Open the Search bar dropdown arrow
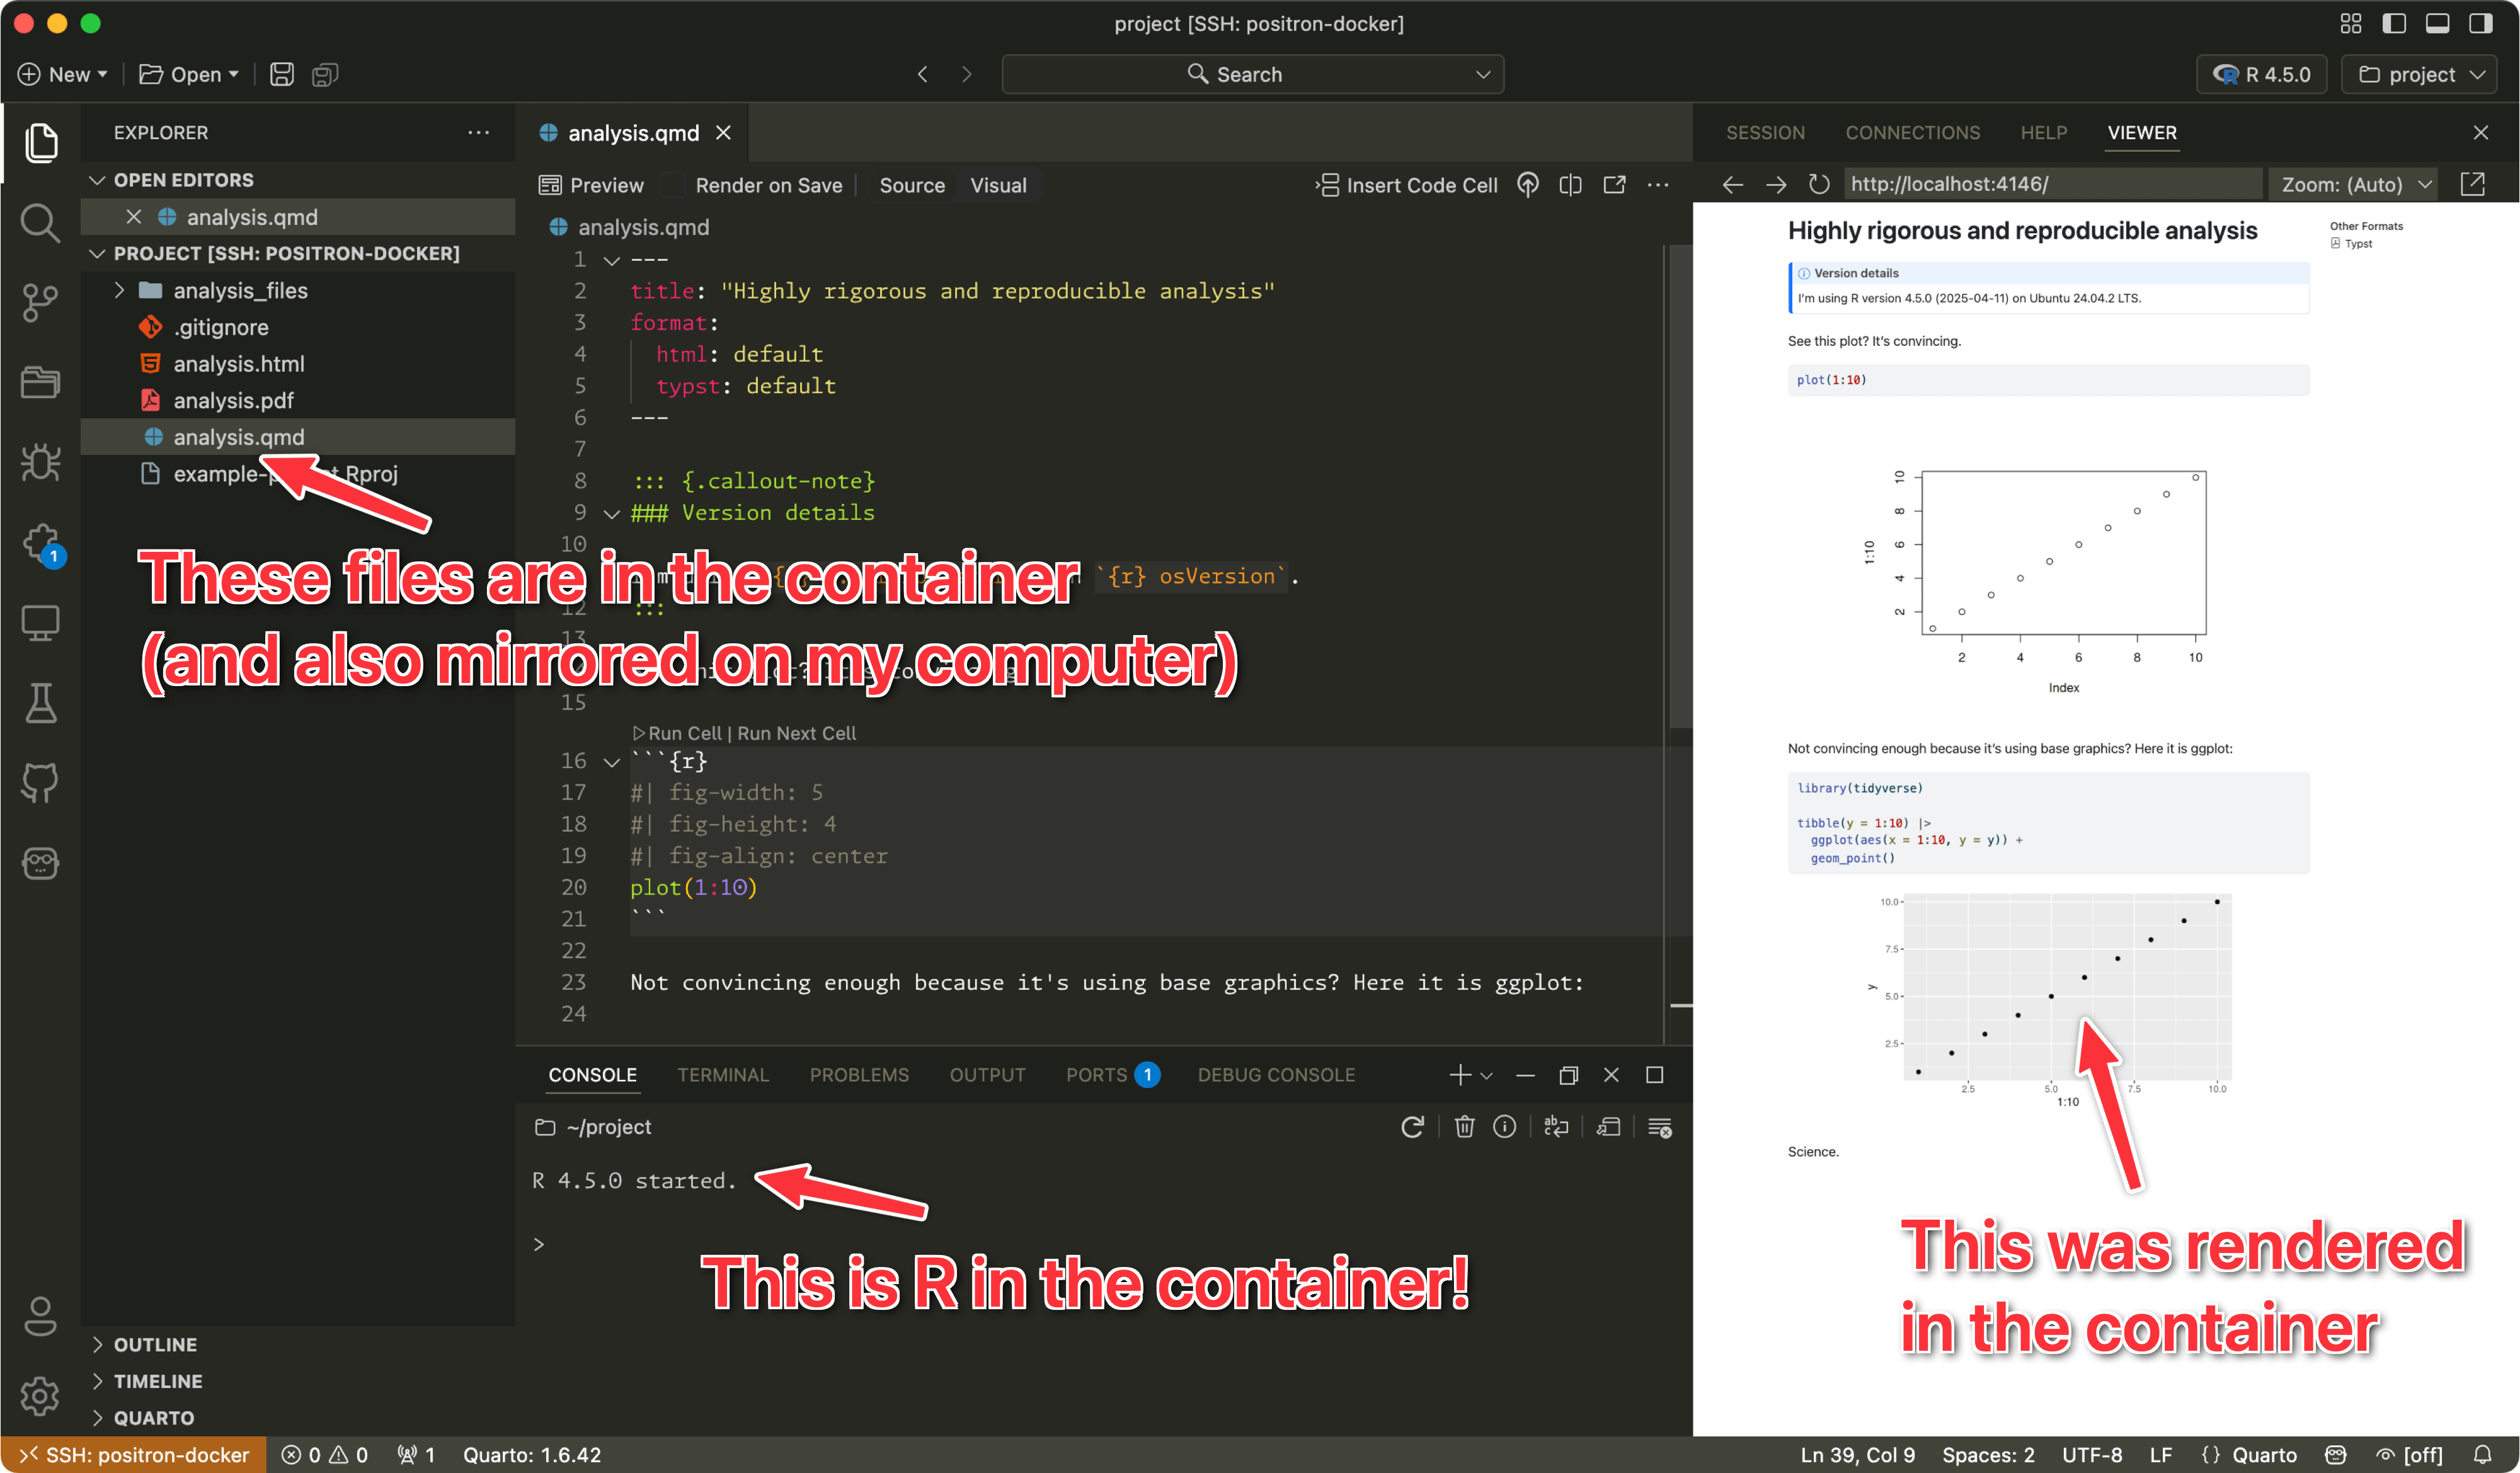The width and height of the screenshot is (2520, 1473). tap(1483, 75)
